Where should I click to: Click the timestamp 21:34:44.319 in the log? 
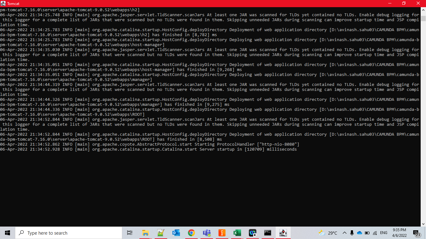(x=45, y=85)
